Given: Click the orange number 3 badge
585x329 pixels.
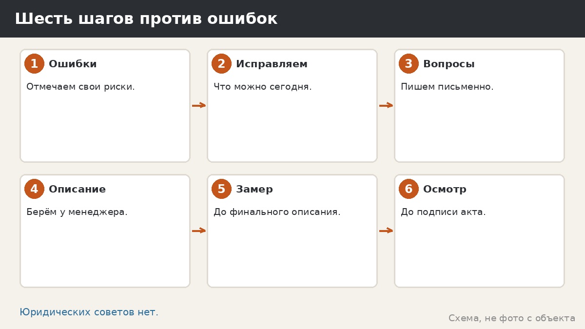Looking at the screenshot, I should point(409,64).
